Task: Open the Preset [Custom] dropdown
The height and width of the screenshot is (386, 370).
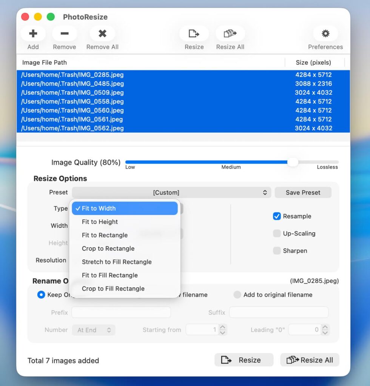Action: tap(171, 193)
